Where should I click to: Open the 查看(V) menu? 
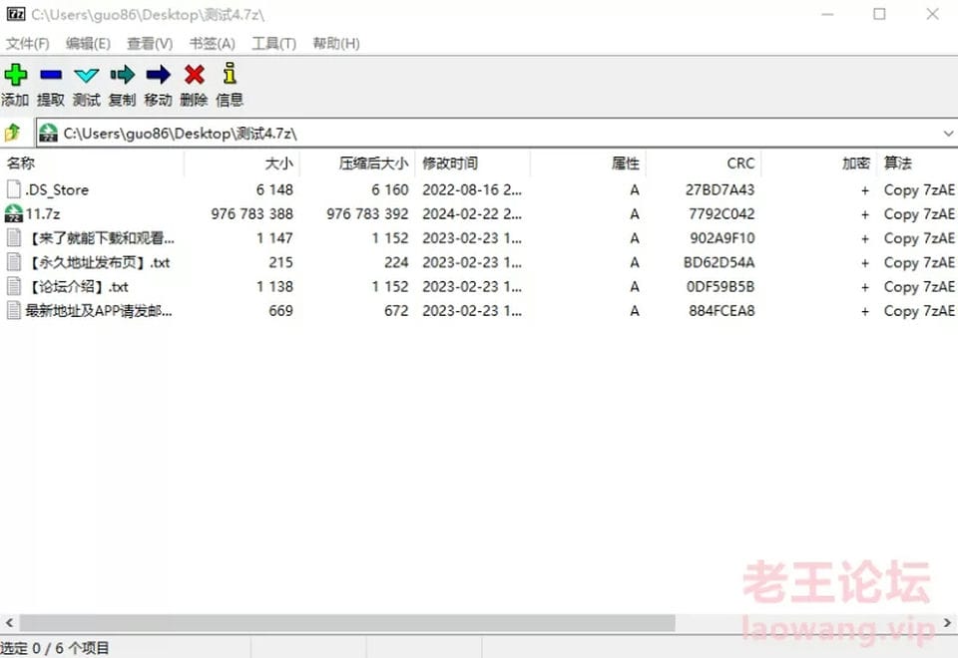click(150, 43)
